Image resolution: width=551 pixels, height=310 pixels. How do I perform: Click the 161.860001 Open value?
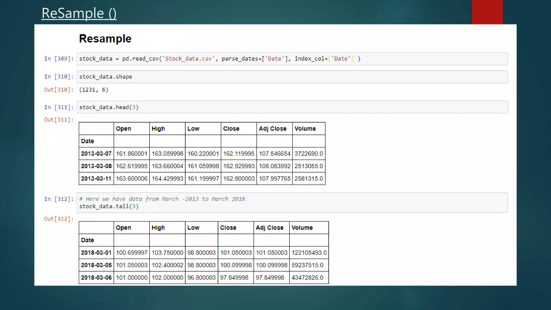click(x=132, y=154)
